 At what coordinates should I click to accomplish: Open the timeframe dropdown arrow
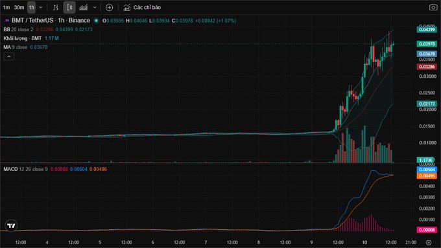click(x=41, y=8)
